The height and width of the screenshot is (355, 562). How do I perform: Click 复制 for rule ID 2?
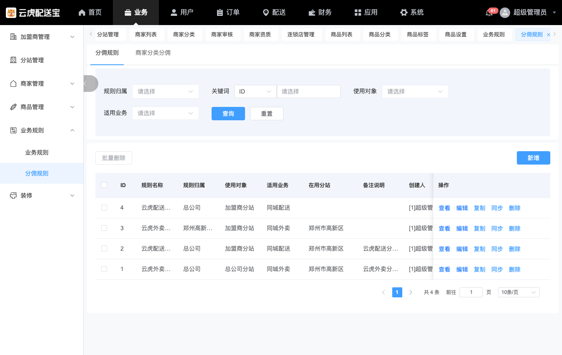coord(480,249)
